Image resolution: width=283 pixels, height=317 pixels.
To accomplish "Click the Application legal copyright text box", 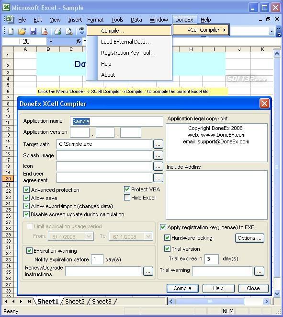I will 216,142.
